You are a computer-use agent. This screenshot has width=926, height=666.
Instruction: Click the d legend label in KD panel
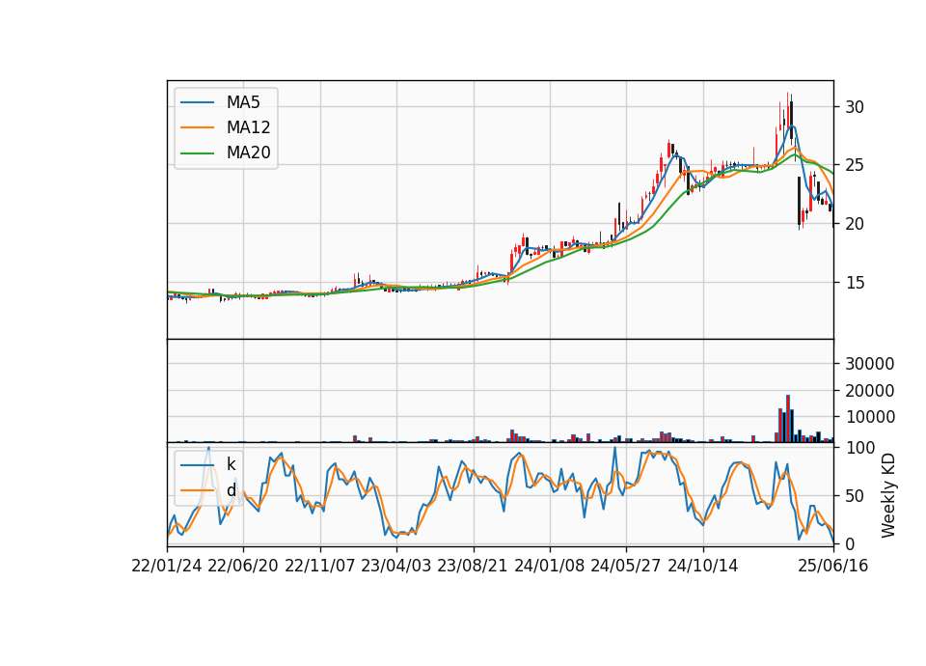(x=231, y=490)
